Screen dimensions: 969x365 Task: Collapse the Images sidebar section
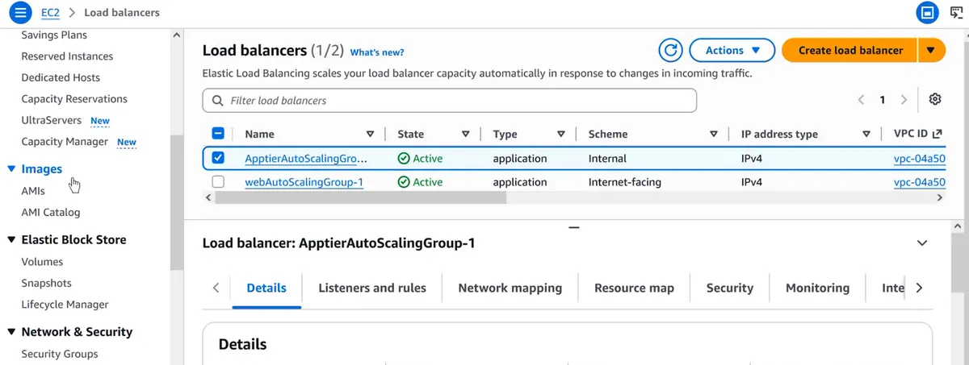tap(11, 169)
